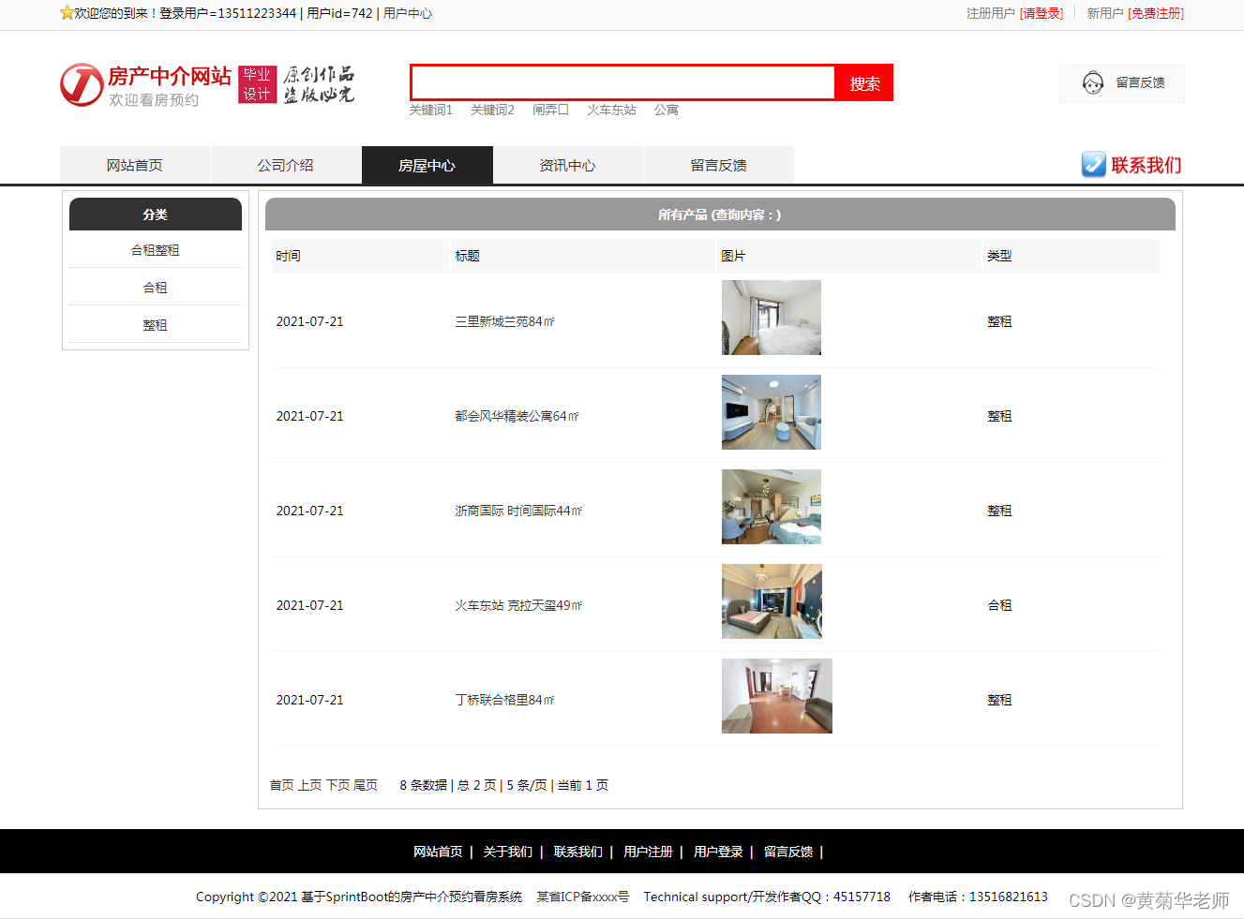Open 房屋中心 nav tab

[x=427, y=165]
